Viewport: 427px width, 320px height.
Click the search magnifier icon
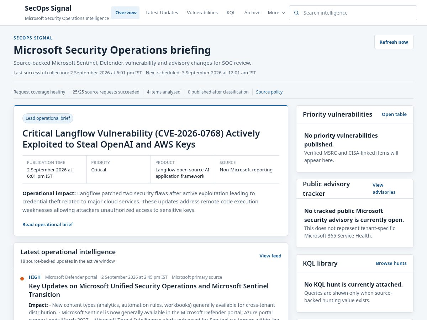point(296,13)
